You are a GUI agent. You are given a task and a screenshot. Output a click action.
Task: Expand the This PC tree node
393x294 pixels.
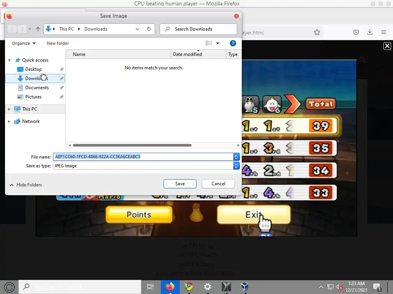[x=9, y=109]
